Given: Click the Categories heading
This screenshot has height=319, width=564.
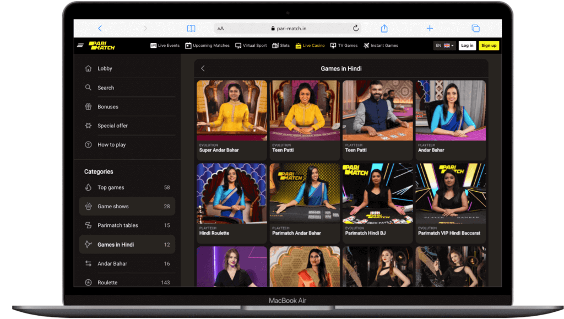Looking at the screenshot, I should 99,171.
